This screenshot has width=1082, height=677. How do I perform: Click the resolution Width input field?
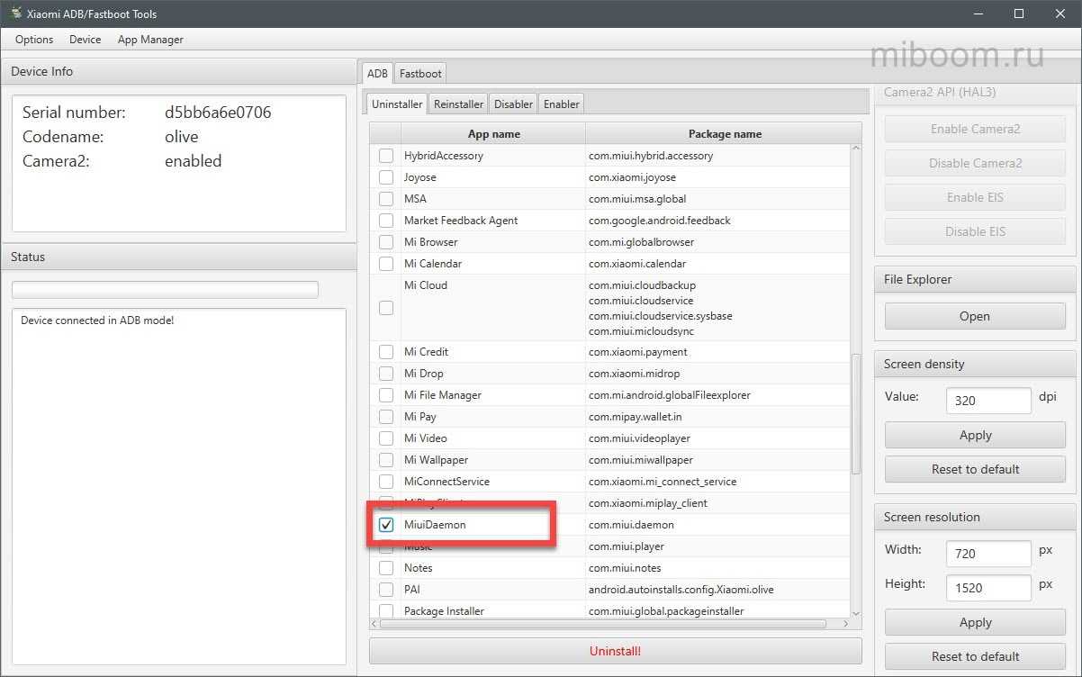[x=988, y=554]
